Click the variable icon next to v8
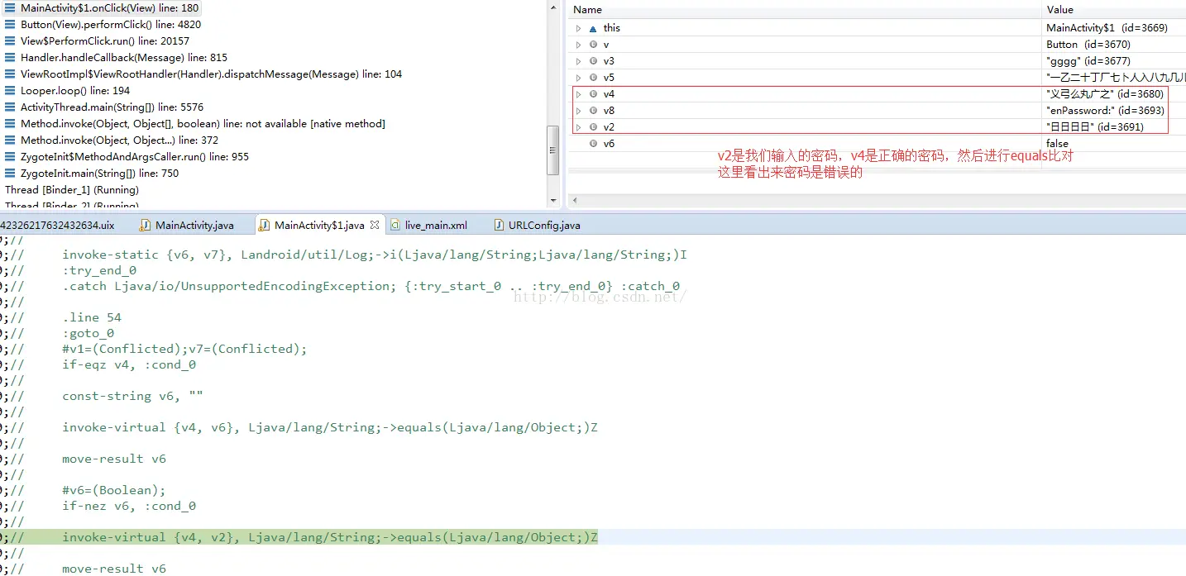 (x=593, y=111)
